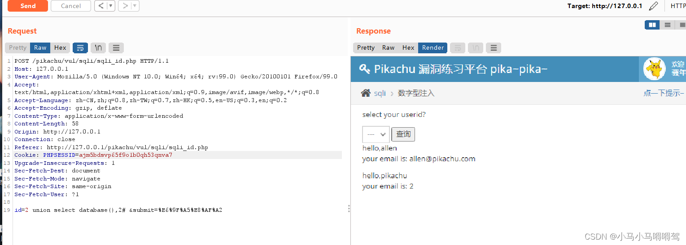Click the panel splitter handle dots
The height and width of the screenshot is (245, 686).
(x=349, y=209)
